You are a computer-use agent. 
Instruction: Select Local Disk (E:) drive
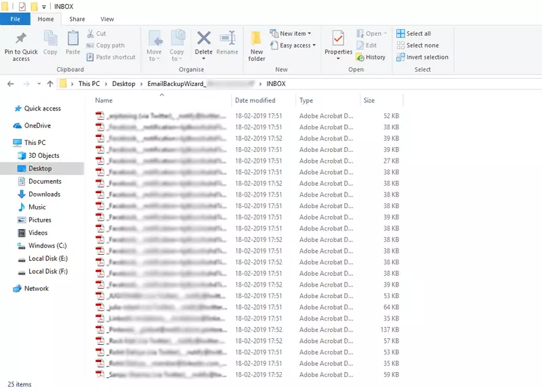pyautogui.click(x=43, y=258)
